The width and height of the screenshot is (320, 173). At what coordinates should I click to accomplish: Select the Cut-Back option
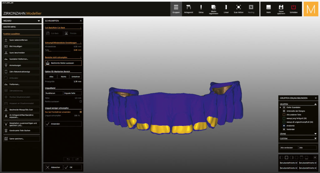coord(54,33)
